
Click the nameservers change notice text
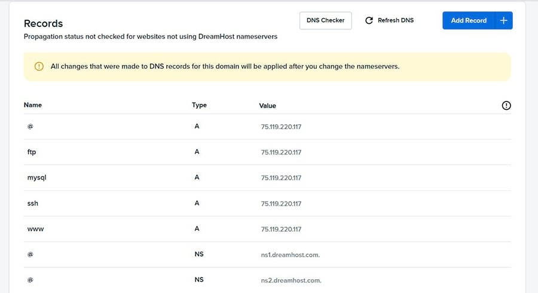[225, 66]
